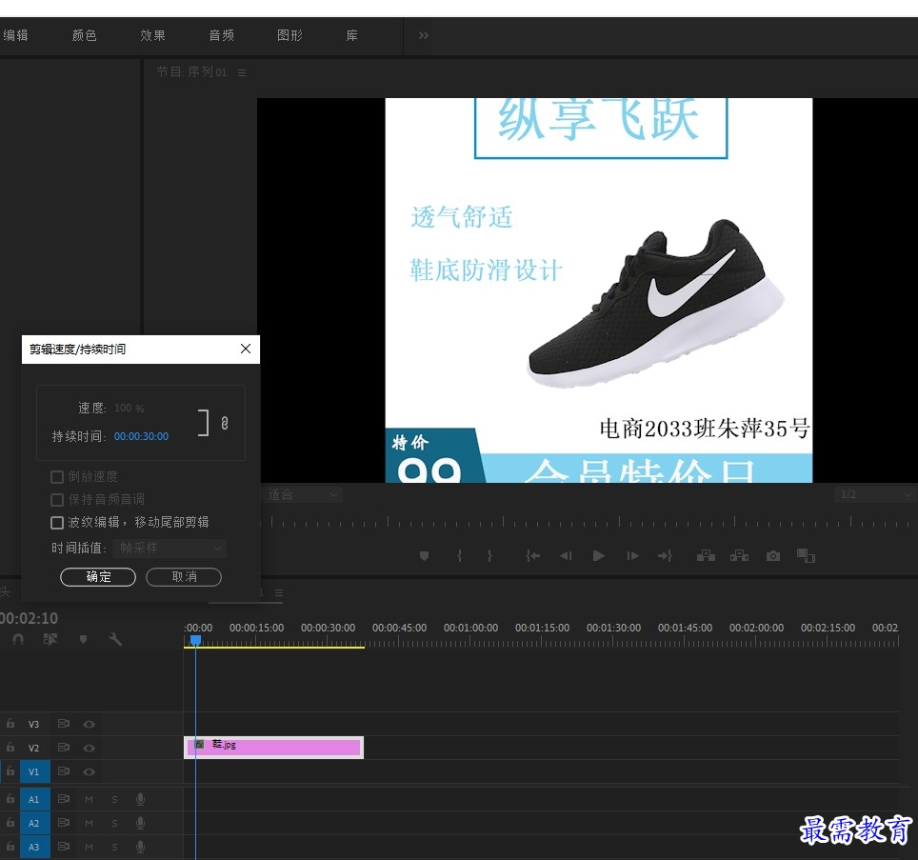Click the speed-duration link chain icon
The width and height of the screenshot is (918, 860).
pos(224,423)
